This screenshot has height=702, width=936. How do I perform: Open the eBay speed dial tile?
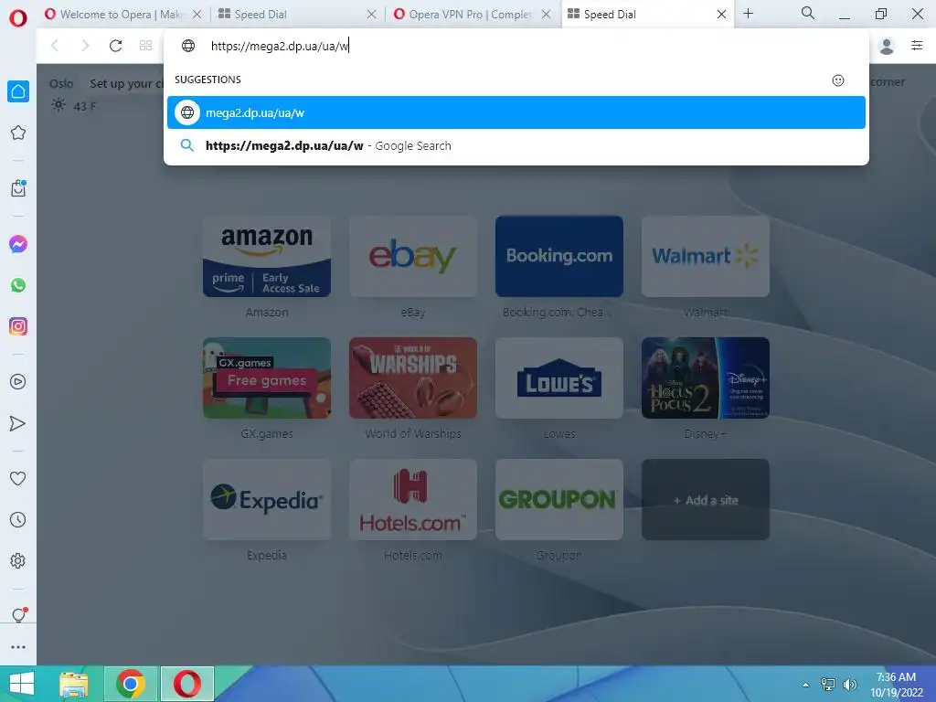point(413,256)
